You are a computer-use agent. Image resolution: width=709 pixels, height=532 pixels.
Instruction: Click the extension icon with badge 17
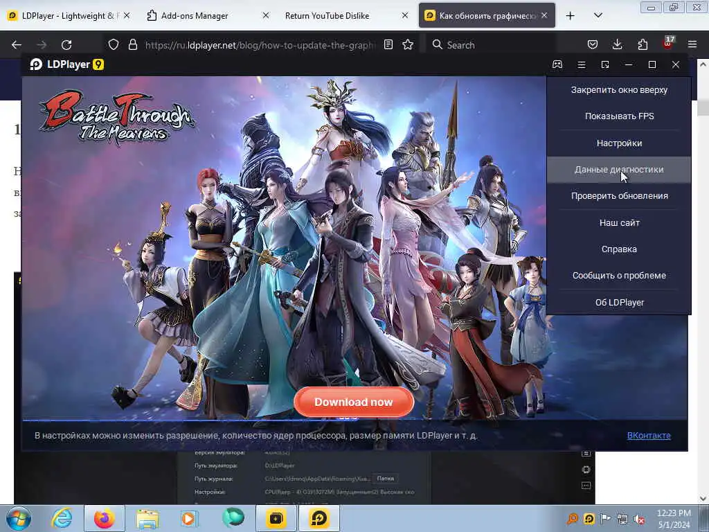pos(667,44)
